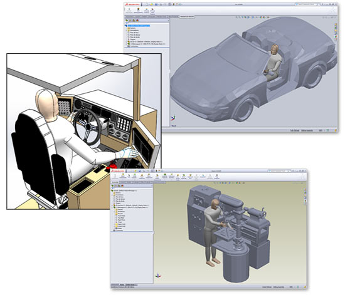The height and width of the screenshot is (295, 345).
Task: Collapse the mannequin component in the lathe window tree
Action: (112, 207)
